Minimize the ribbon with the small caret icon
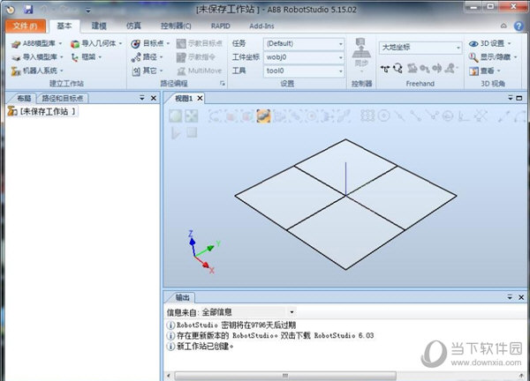This screenshot has height=381, width=530. tap(503, 26)
